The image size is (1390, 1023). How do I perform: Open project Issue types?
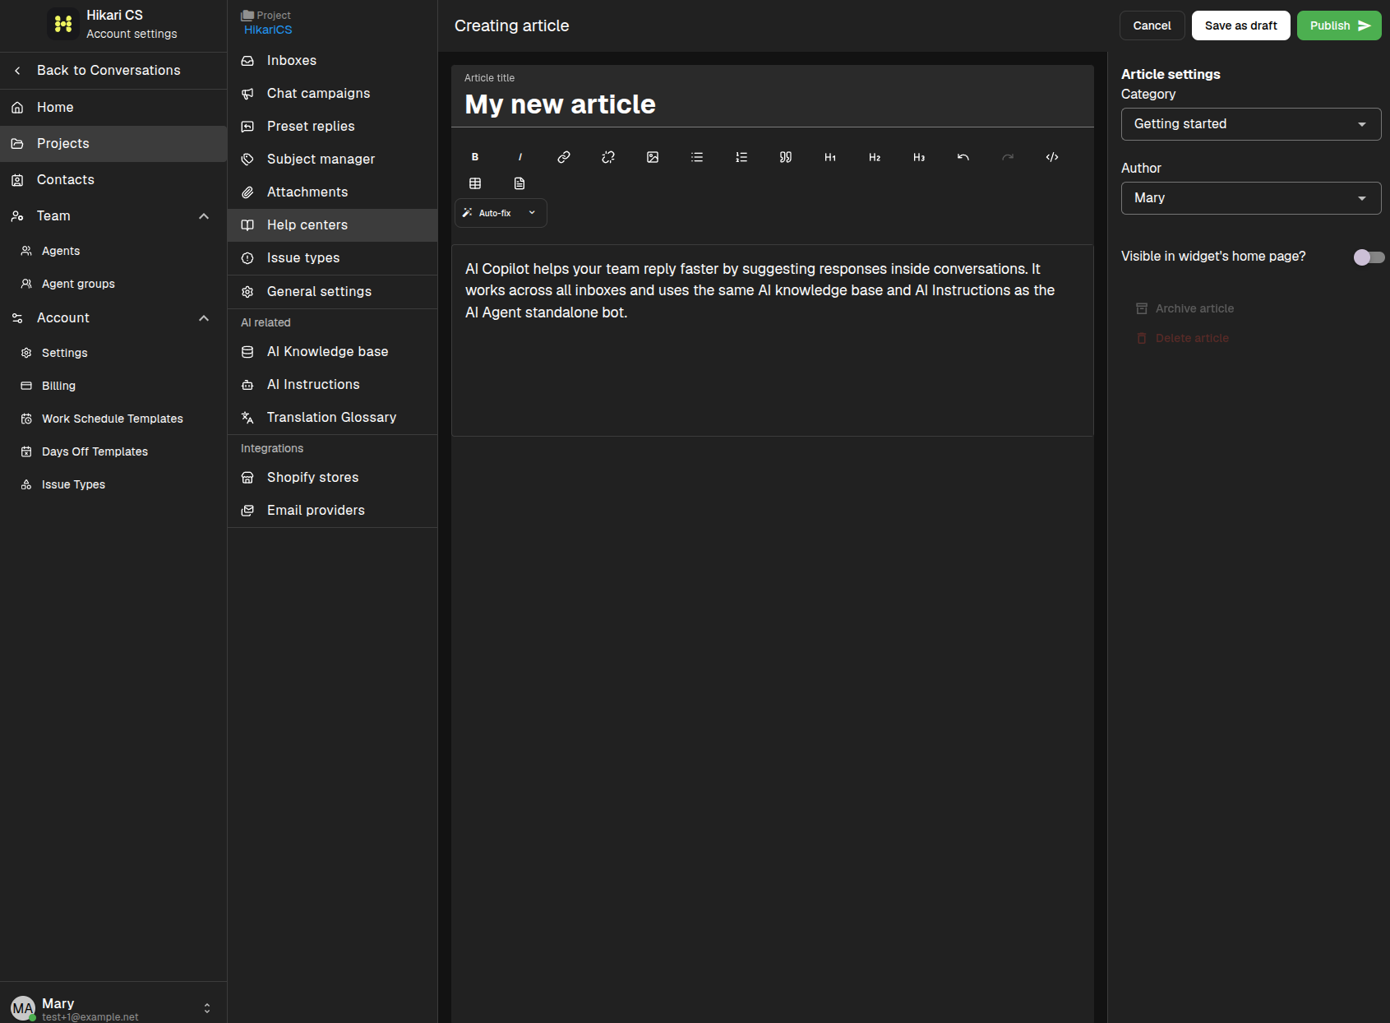click(332, 258)
